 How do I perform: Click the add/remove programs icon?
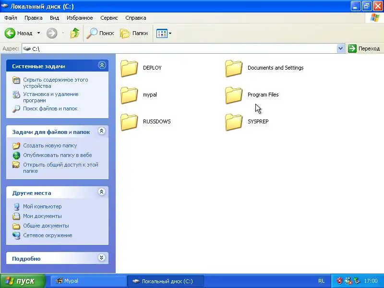[x=16, y=95]
